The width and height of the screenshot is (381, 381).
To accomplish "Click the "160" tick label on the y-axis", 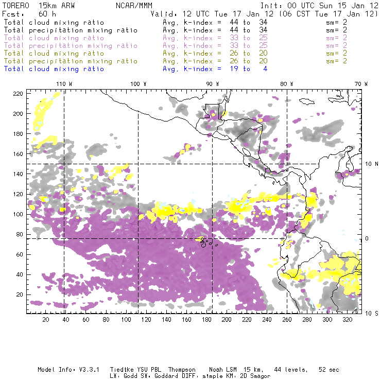I will tap(18, 154).
